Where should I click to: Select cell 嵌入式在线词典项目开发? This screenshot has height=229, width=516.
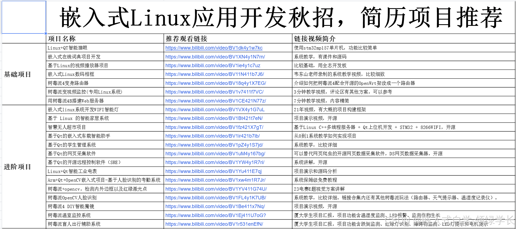(105, 57)
